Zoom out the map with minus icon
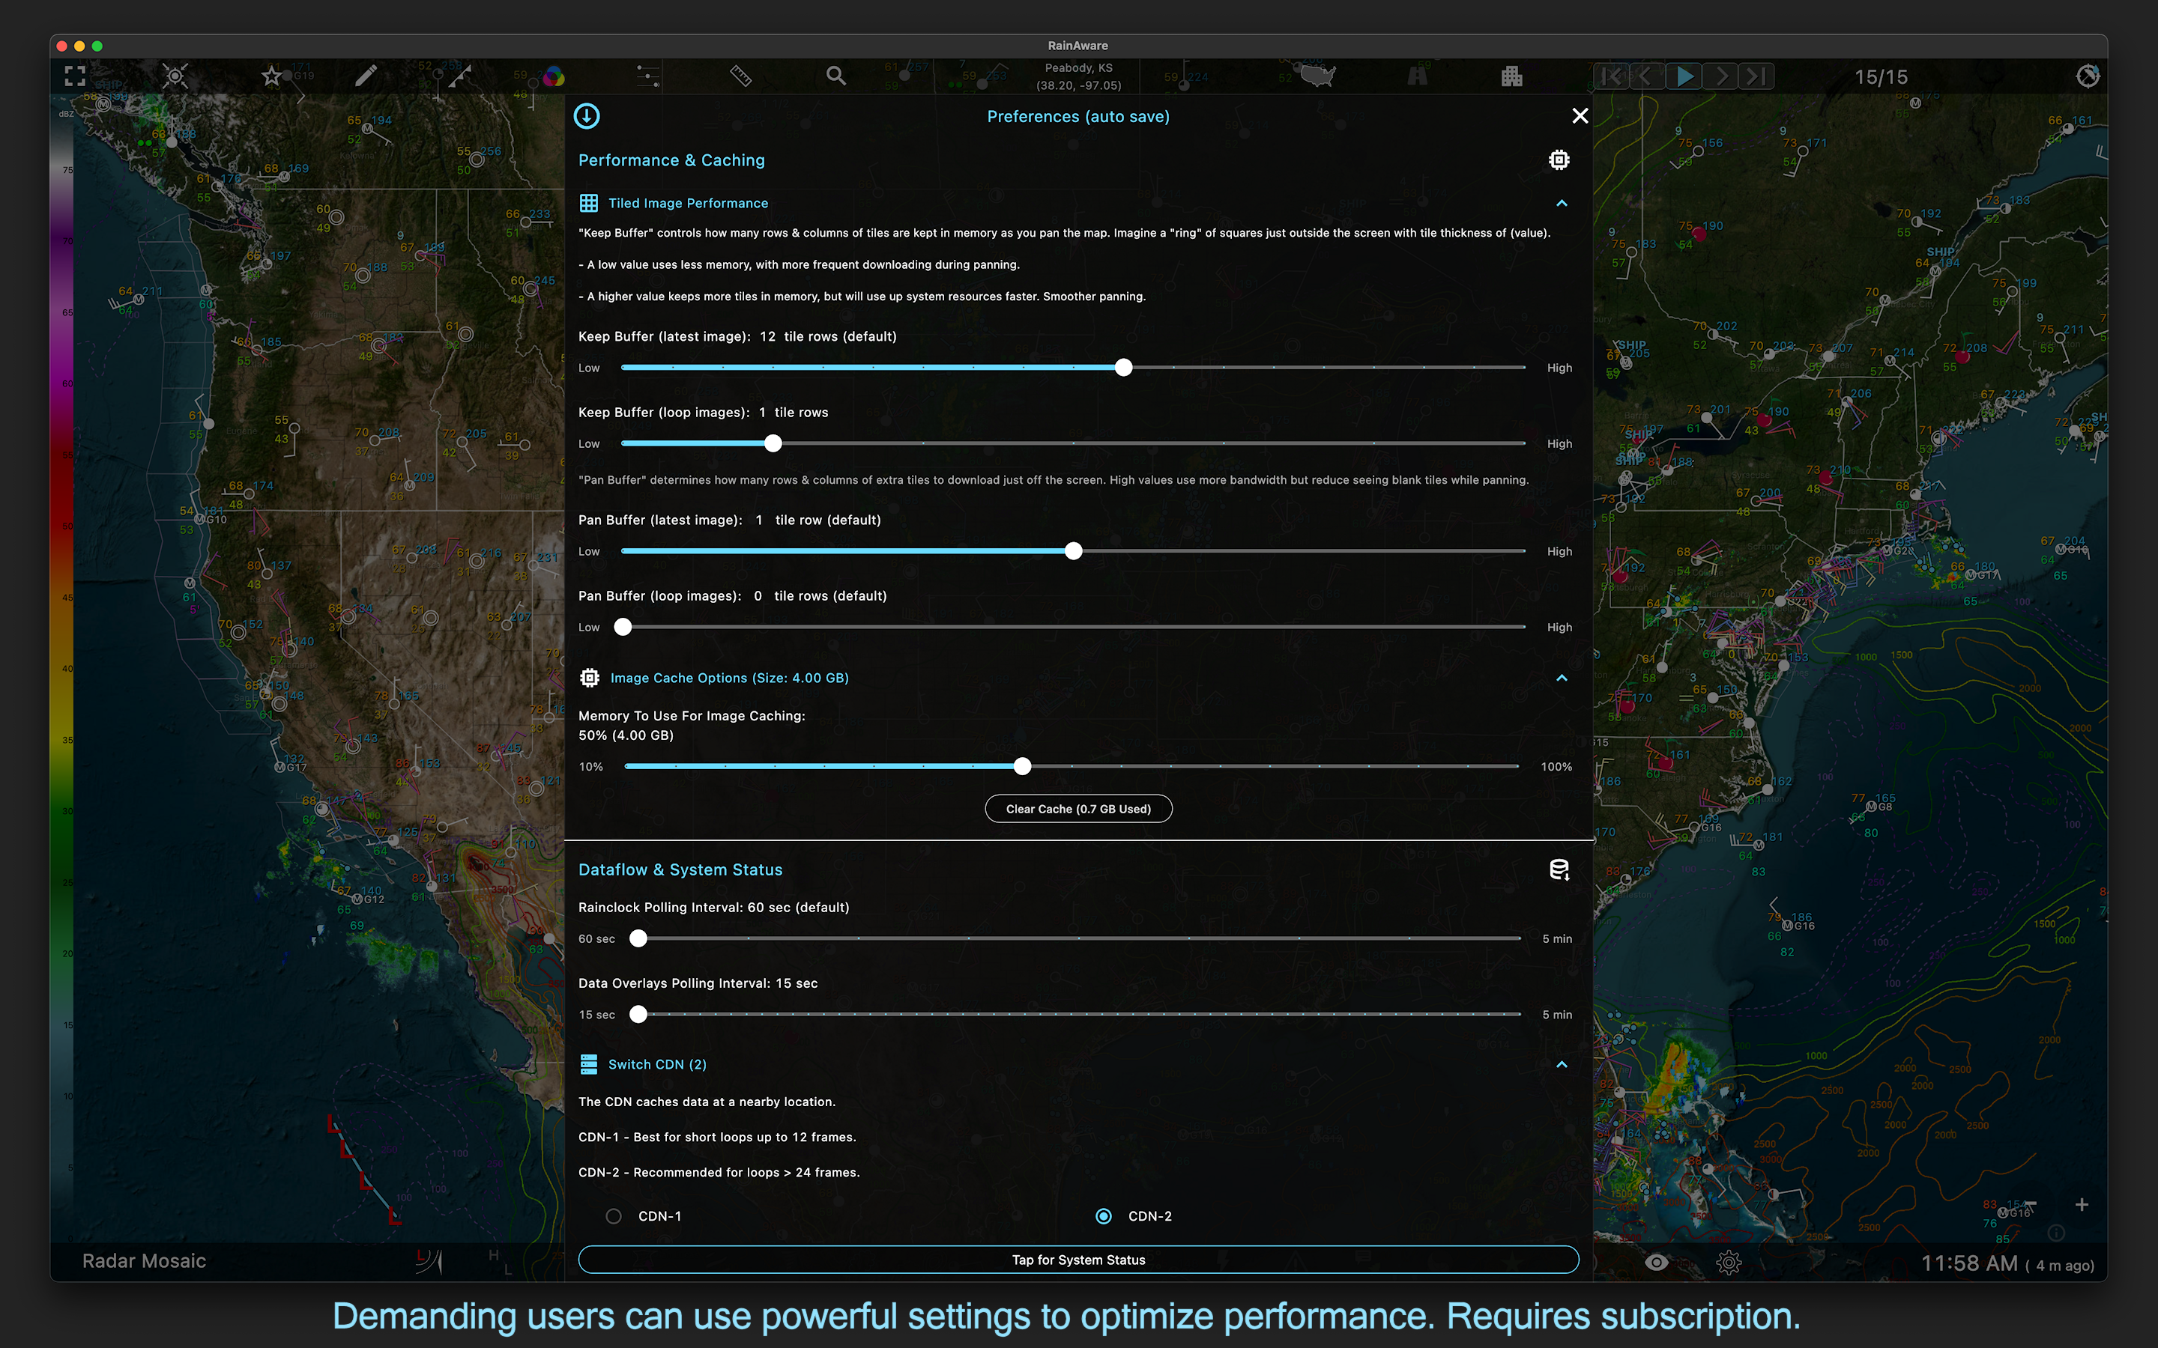2158x1348 pixels. 2031,1204
